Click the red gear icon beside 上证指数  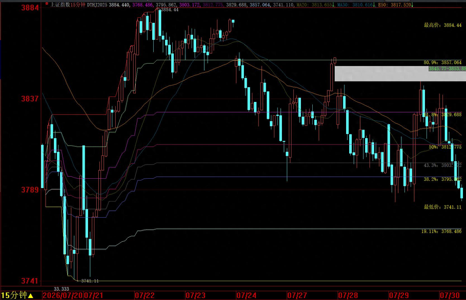pyautogui.click(x=46, y=4)
